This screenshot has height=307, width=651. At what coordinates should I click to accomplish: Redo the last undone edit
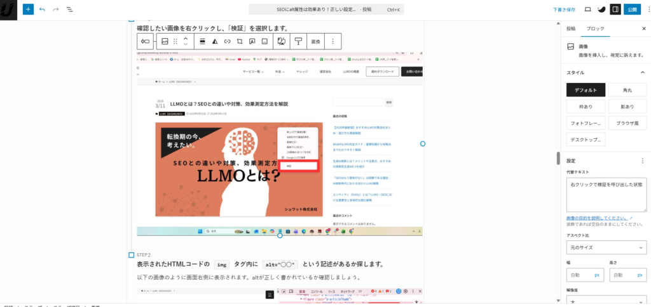(x=56, y=9)
